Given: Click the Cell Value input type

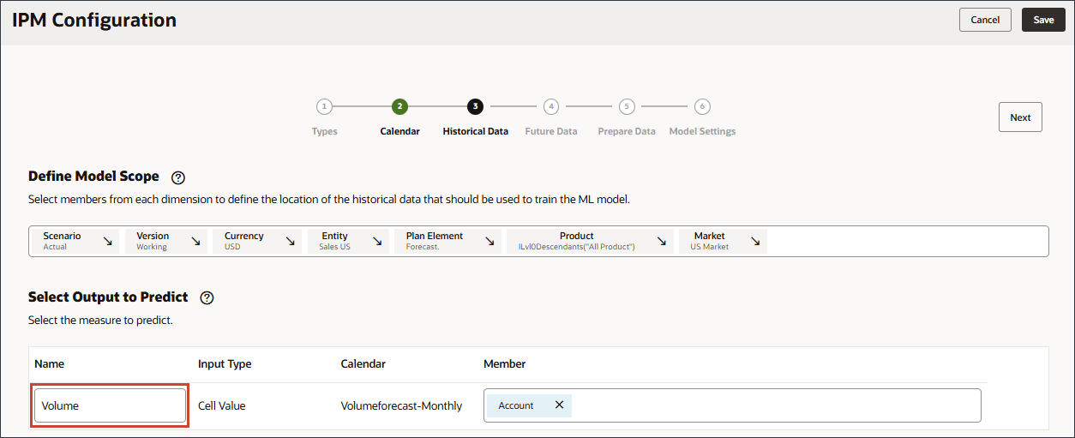Looking at the screenshot, I should [221, 405].
